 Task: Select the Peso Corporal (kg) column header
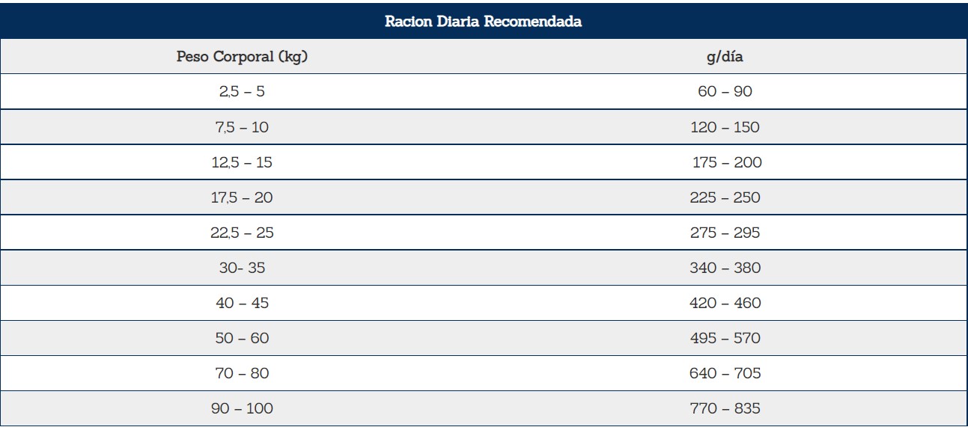pos(243,57)
